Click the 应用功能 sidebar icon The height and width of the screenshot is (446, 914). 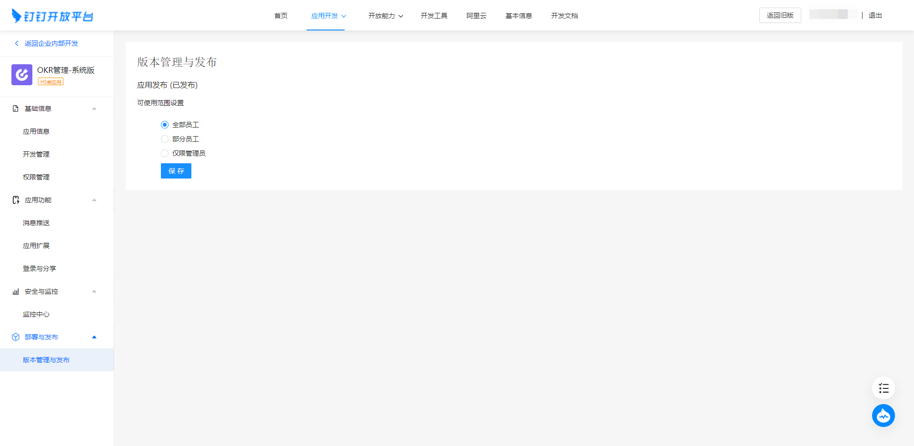point(16,200)
